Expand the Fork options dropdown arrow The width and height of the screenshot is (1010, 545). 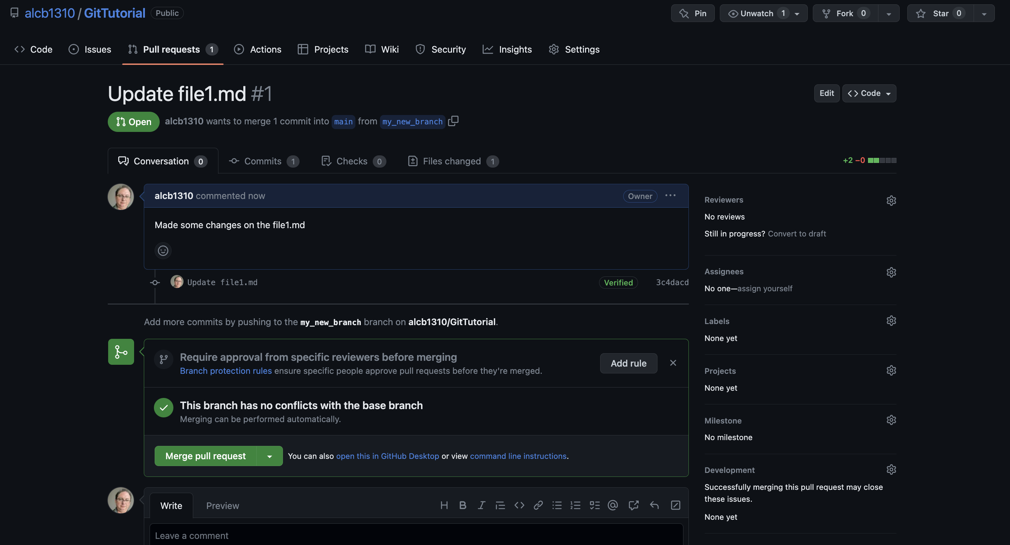pyautogui.click(x=889, y=13)
